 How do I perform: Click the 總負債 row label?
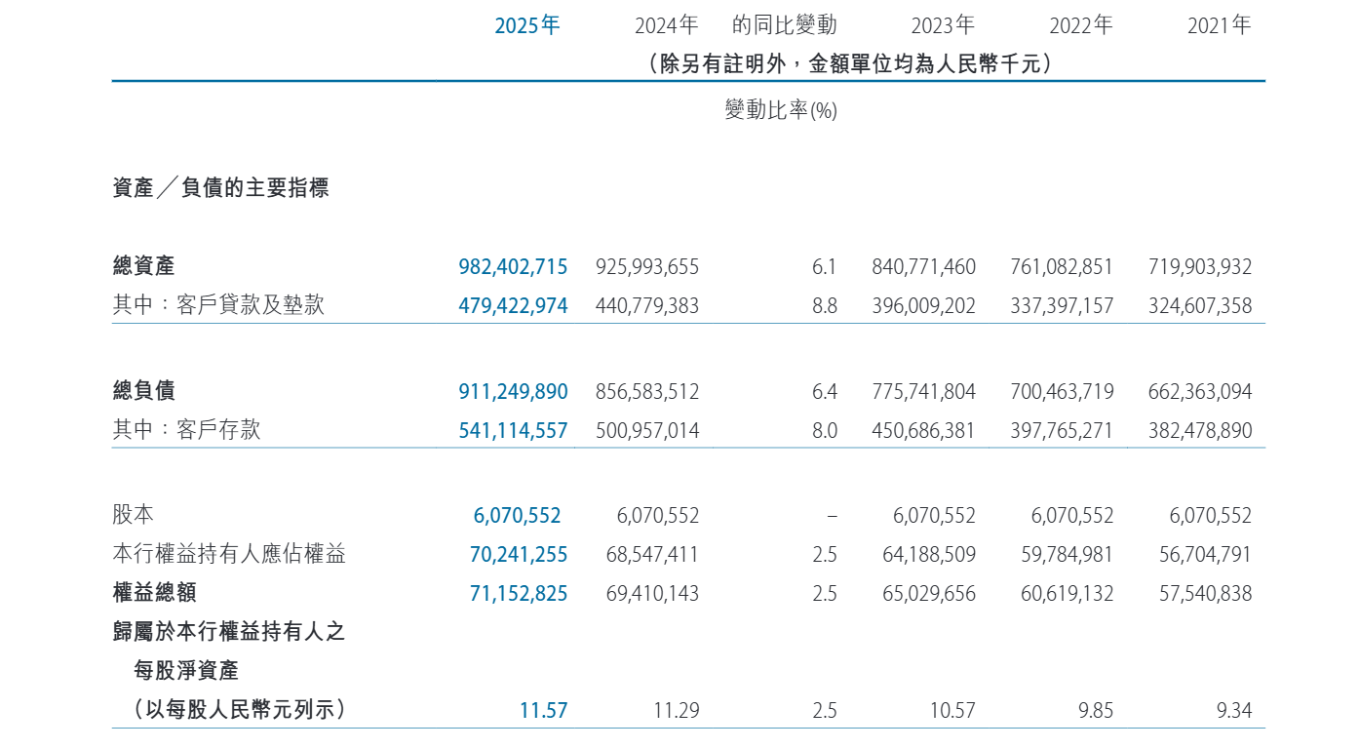[144, 391]
